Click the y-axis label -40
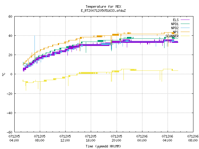Viewport: 199px width, 149px height. pos(10,113)
